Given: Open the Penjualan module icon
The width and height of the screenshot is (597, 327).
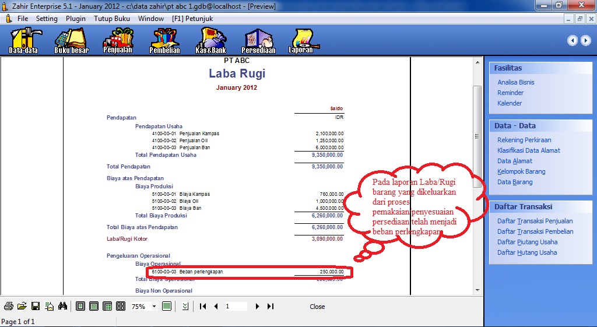Looking at the screenshot, I should pos(118,41).
